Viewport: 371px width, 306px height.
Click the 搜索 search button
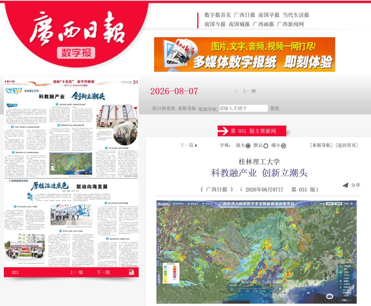point(275,108)
